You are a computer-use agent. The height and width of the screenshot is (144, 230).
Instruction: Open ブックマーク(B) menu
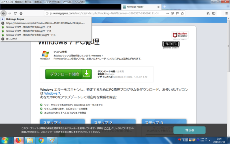point(52,2)
